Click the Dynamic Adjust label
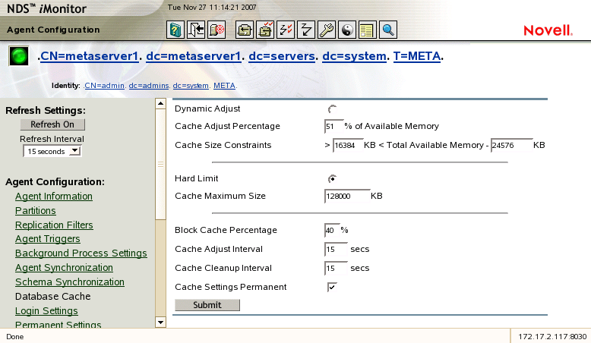The height and width of the screenshot is (343, 591). click(x=207, y=109)
